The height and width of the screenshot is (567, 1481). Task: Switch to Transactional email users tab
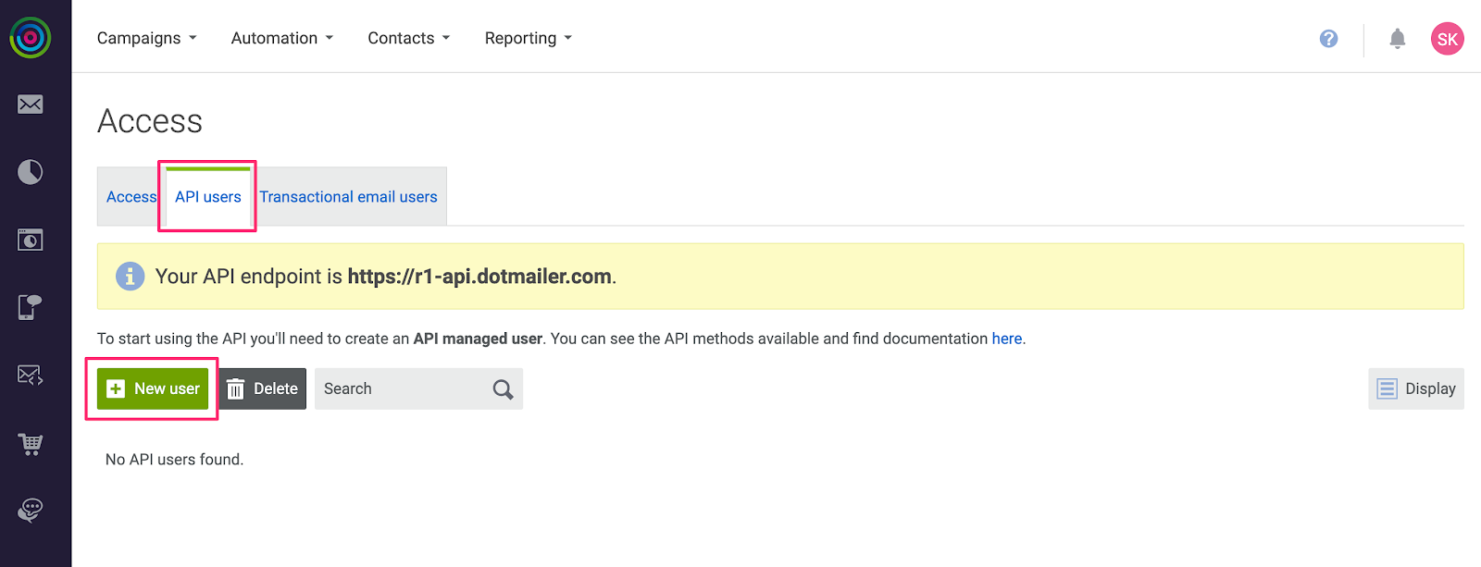[x=348, y=197]
